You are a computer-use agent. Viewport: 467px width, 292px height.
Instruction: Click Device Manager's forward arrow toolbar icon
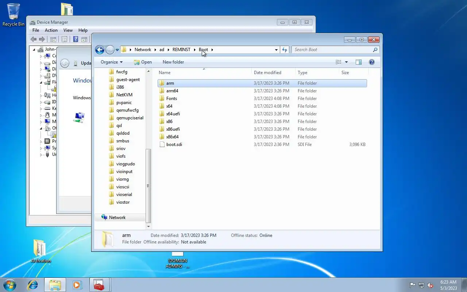click(42, 39)
